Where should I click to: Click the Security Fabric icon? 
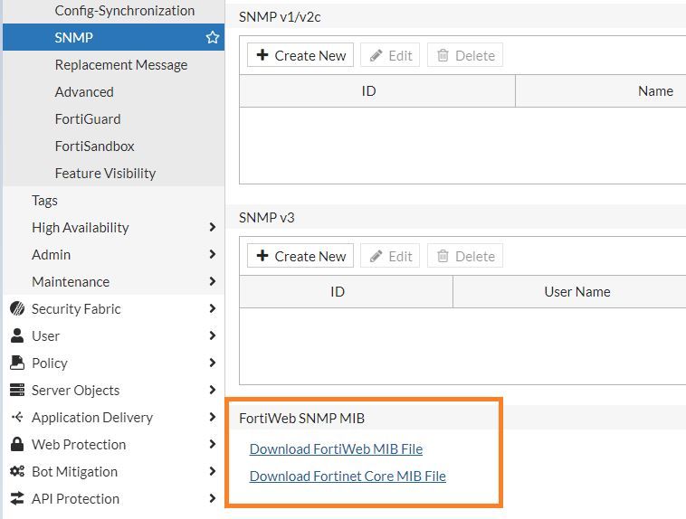pos(16,309)
